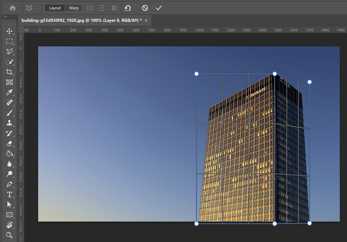
Task: Cancel the perspective warp operation
Action: click(145, 8)
